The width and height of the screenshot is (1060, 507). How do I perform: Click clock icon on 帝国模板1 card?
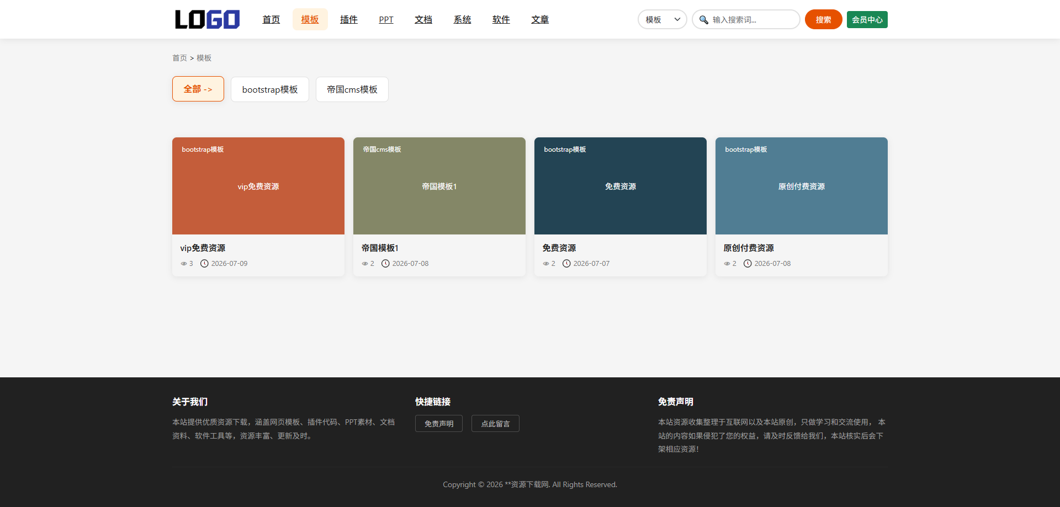point(385,264)
